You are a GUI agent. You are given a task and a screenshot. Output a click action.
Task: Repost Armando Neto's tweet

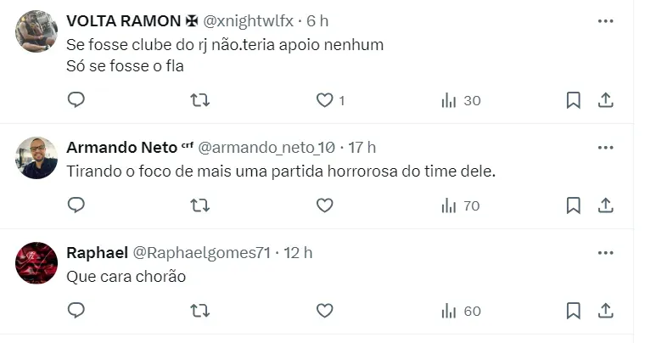[x=200, y=205]
